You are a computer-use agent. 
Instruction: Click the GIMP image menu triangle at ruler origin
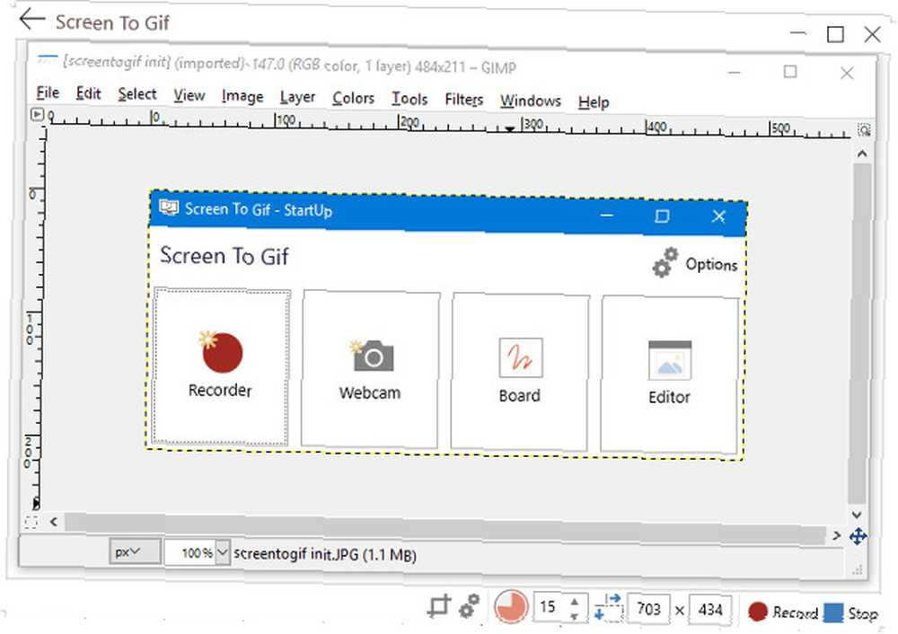coord(37,115)
